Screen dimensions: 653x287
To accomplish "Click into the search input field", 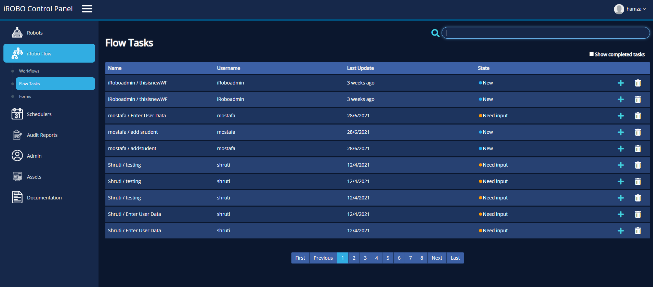I will (x=545, y=33).
